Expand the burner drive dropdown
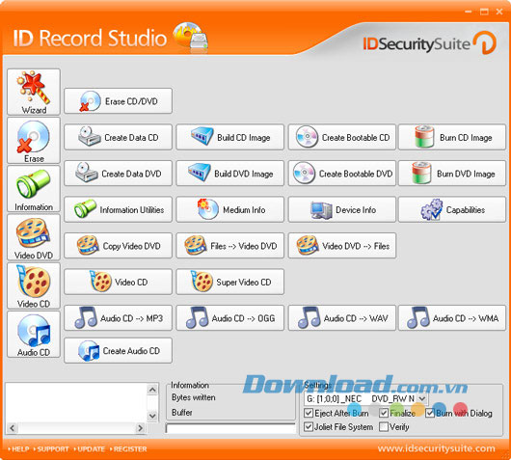Image resolution: width=511 pixels, height=460 pixels. pos(421,398)
